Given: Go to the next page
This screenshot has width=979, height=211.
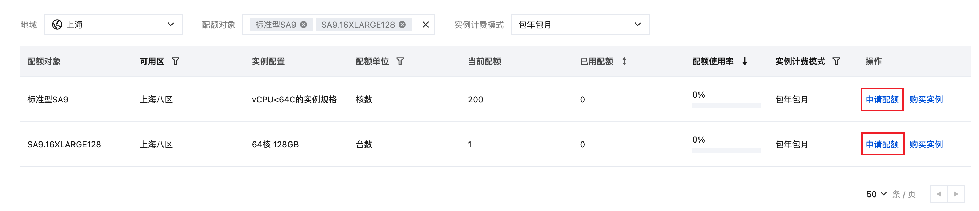Looking at the screenshot, I should 956,194.
